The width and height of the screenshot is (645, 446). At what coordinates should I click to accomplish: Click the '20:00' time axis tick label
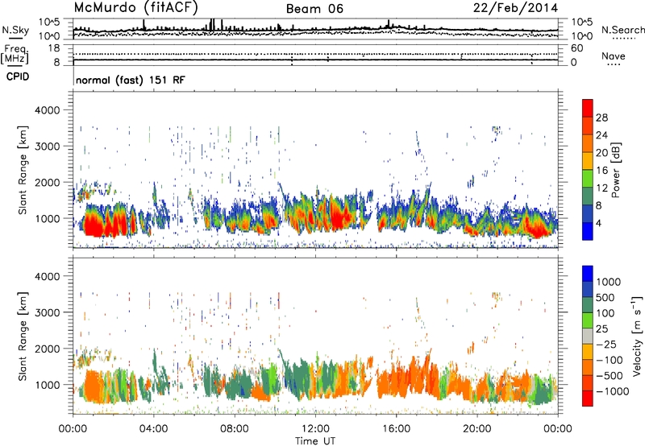(477, 429)
